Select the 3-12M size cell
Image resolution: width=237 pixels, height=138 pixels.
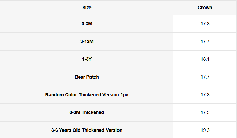87,42
